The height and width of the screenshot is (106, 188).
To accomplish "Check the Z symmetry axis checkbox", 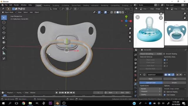I will [x=164, y=66].
